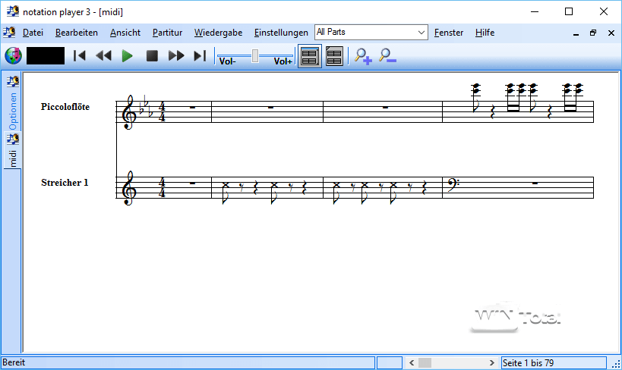Fast forward the playback
622x370 pixels.
(176, 56)
